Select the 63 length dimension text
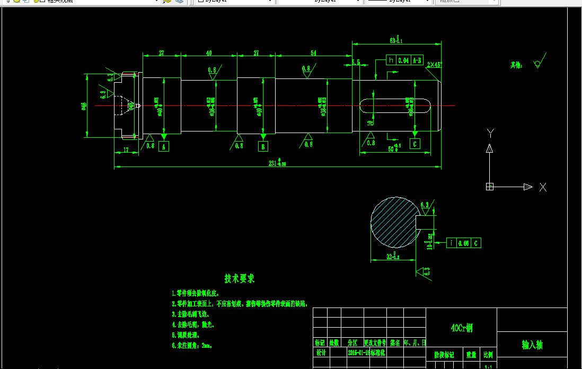This screenshot has height=369, width=582. tap(396, 40)
